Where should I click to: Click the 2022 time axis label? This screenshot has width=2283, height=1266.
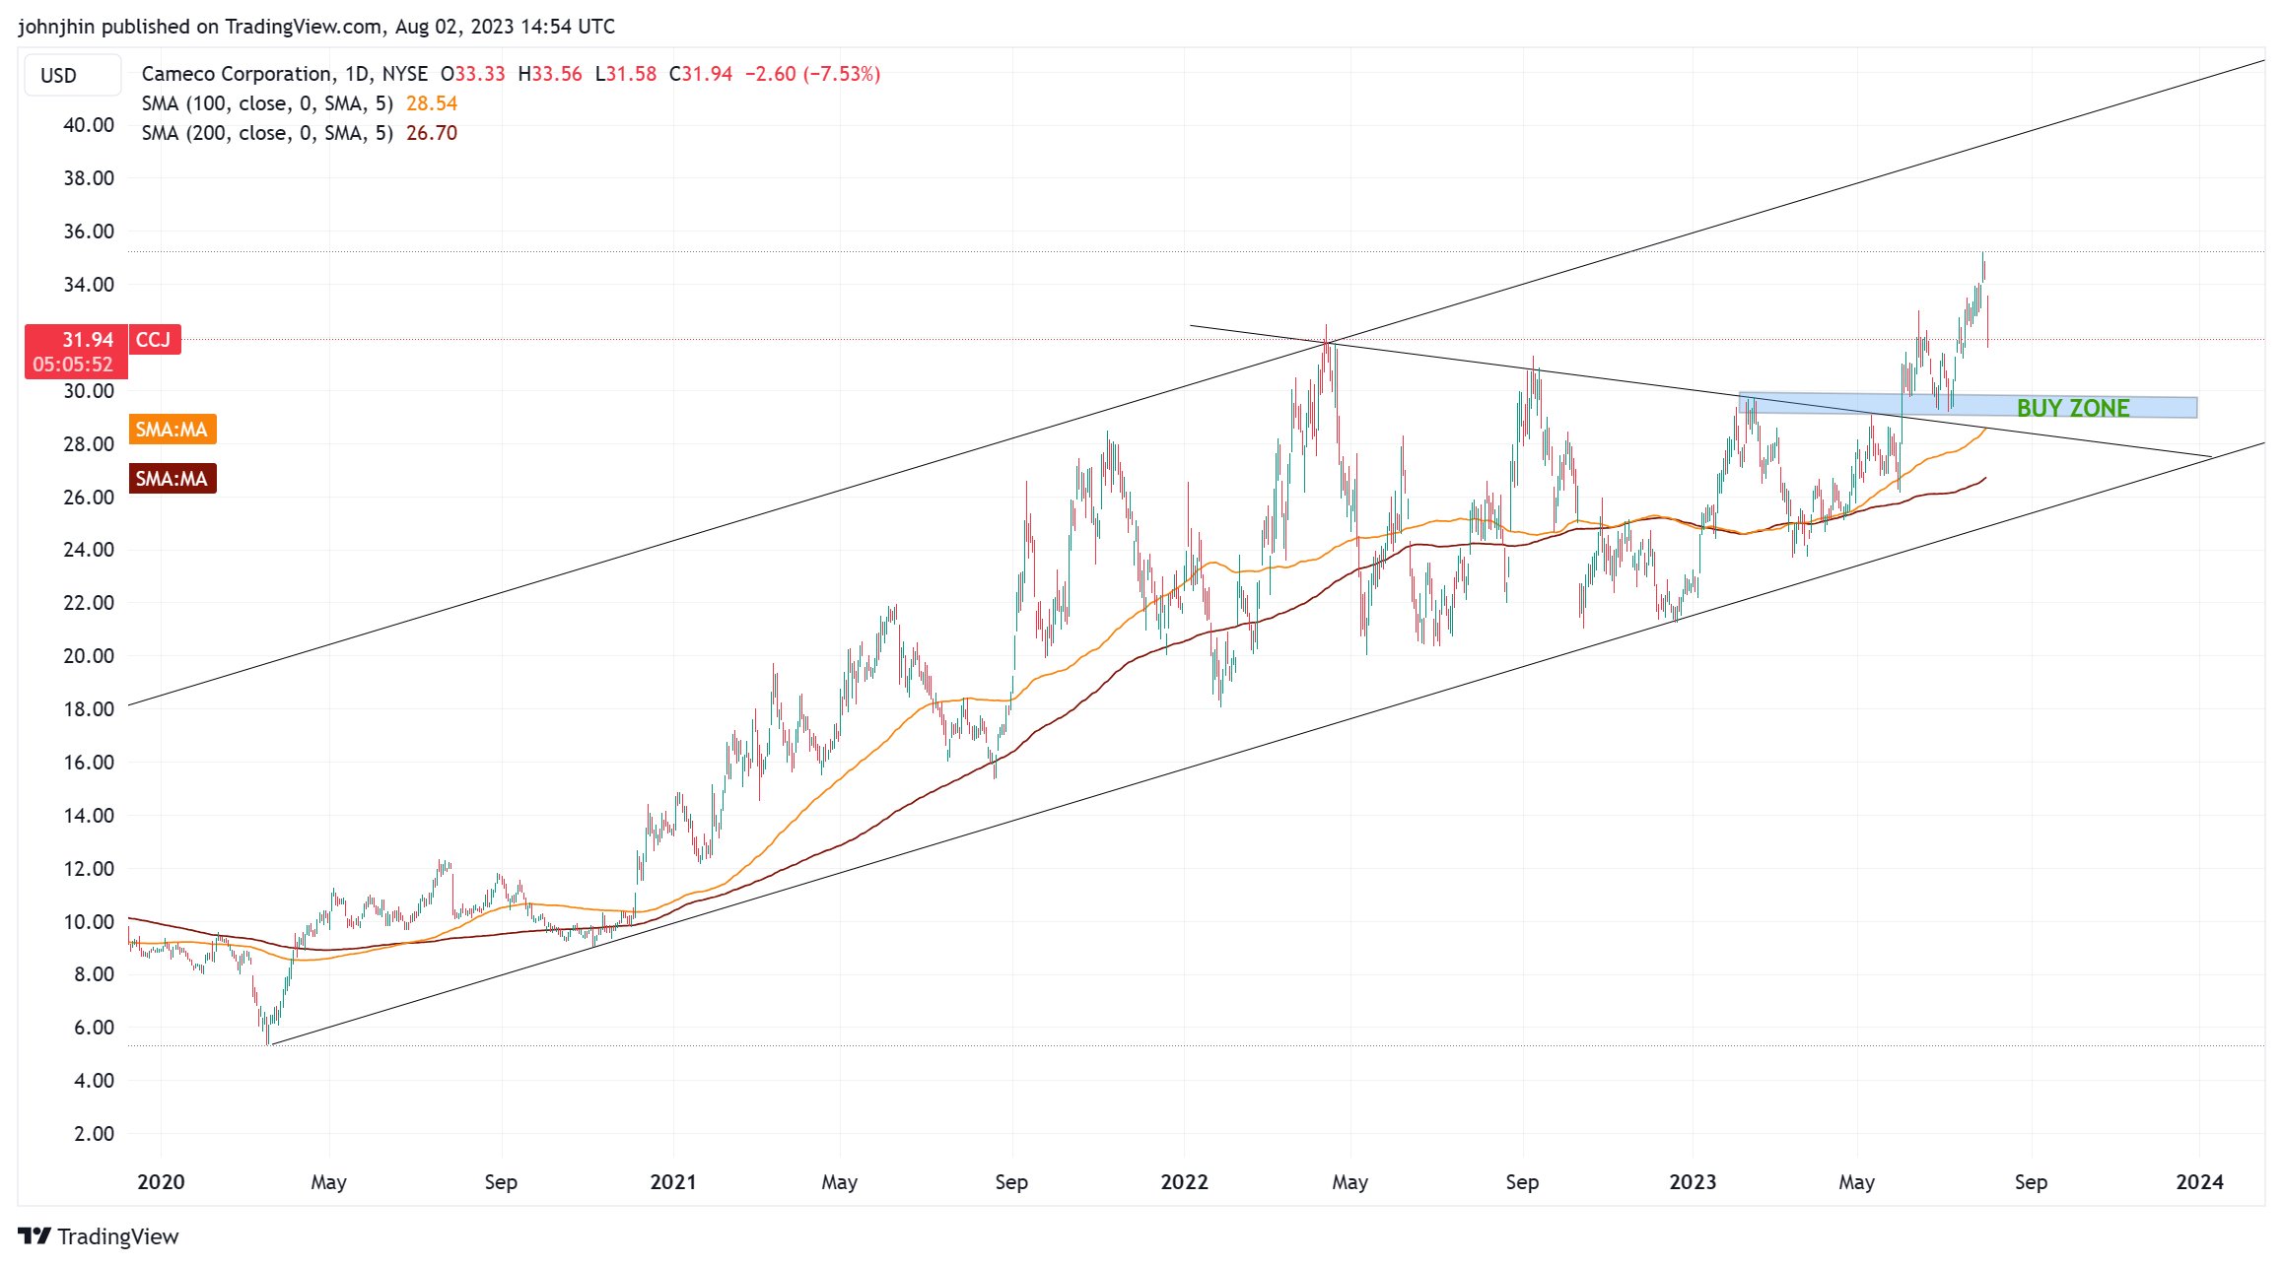click(x=1184, y=1181)
